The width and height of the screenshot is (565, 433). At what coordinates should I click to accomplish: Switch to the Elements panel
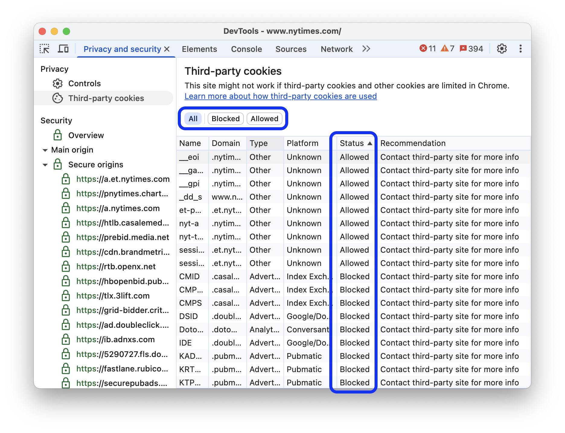(199, 49)
